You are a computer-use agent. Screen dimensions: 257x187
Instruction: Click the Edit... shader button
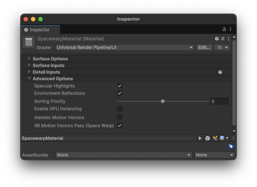204,47
